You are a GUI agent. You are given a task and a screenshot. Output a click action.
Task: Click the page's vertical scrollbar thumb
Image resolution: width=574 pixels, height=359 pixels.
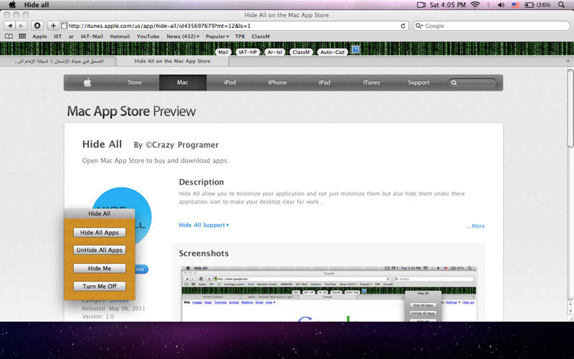(570, 108)
